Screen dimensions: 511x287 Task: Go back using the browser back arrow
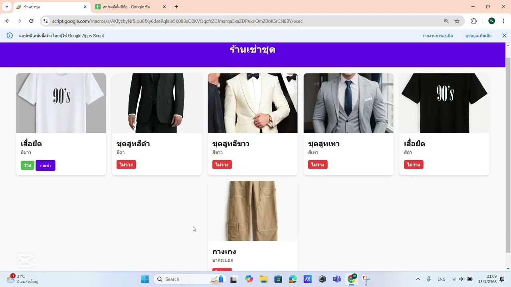[7, 21]
